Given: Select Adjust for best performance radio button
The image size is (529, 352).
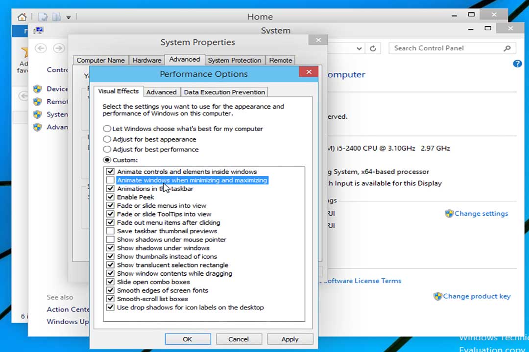Looking at the screenshot, I should 107,149.
